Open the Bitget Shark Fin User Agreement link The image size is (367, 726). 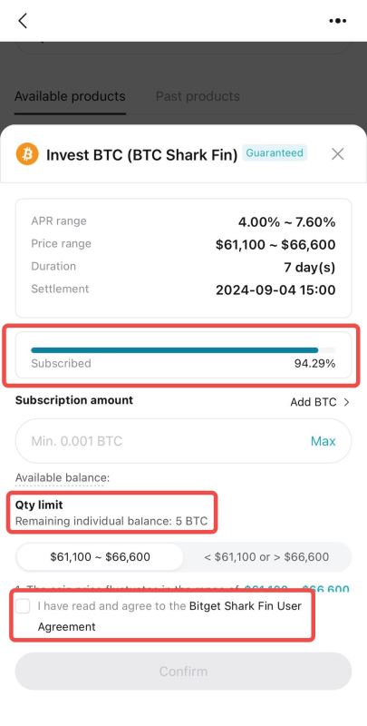[x=169, y=616]
